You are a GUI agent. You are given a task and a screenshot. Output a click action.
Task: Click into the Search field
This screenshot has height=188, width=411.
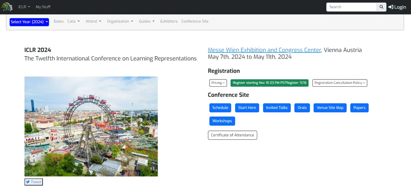point(351,7)
